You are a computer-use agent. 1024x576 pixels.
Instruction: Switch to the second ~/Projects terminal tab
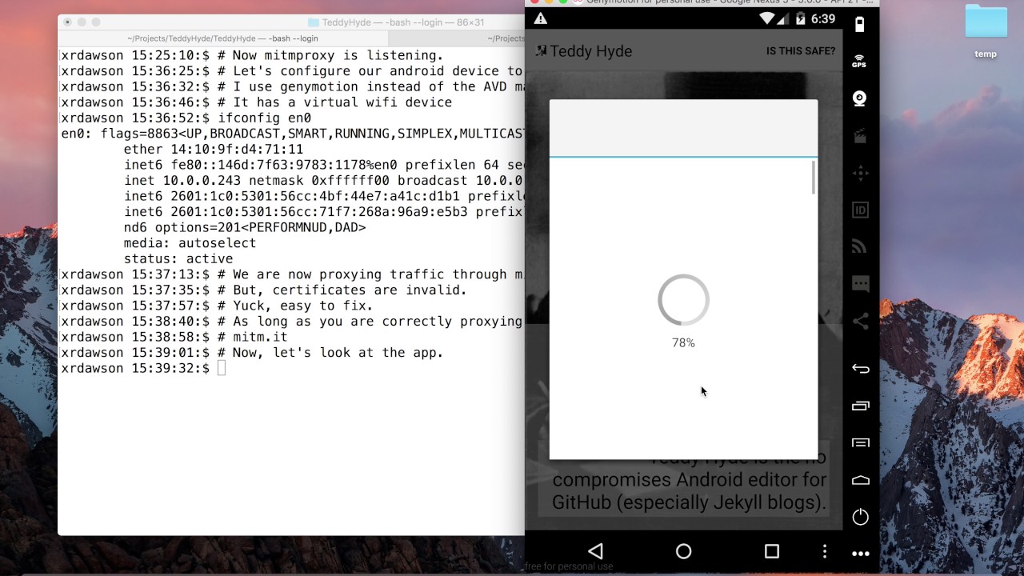pos(456,38)
